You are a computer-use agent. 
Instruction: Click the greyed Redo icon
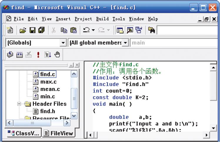point(101,30)
